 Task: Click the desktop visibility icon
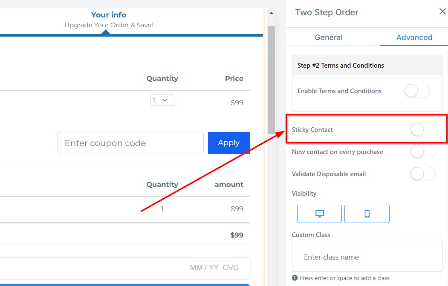(319, 214)
